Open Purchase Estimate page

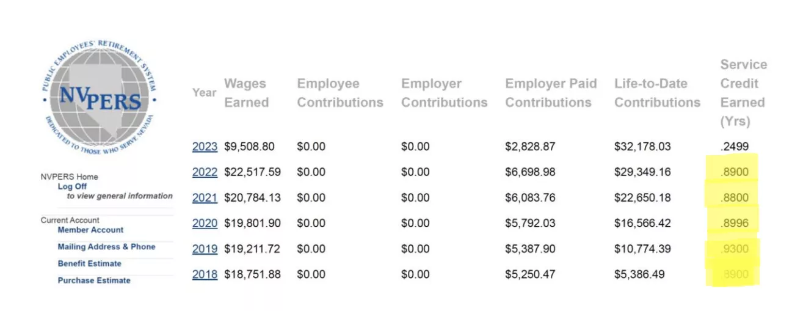94,280
